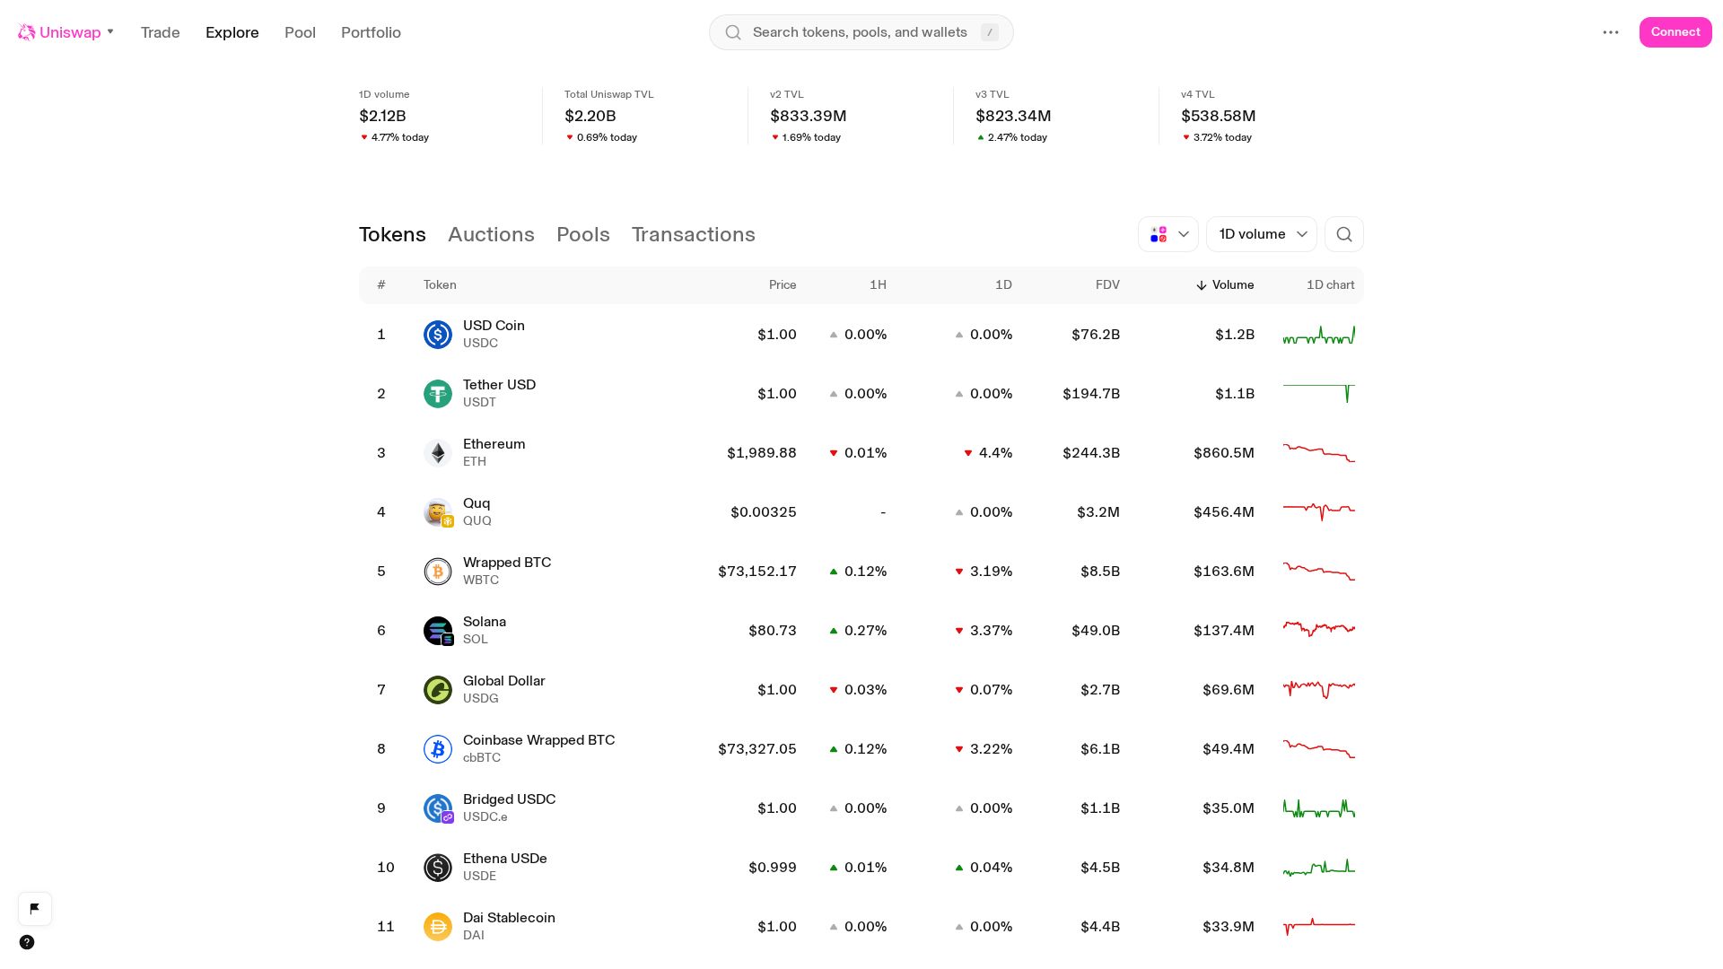Click the Uniswap unicorn logo
Image resolution: width=1723 pixels, height=969 pixels.
point(27,32)
